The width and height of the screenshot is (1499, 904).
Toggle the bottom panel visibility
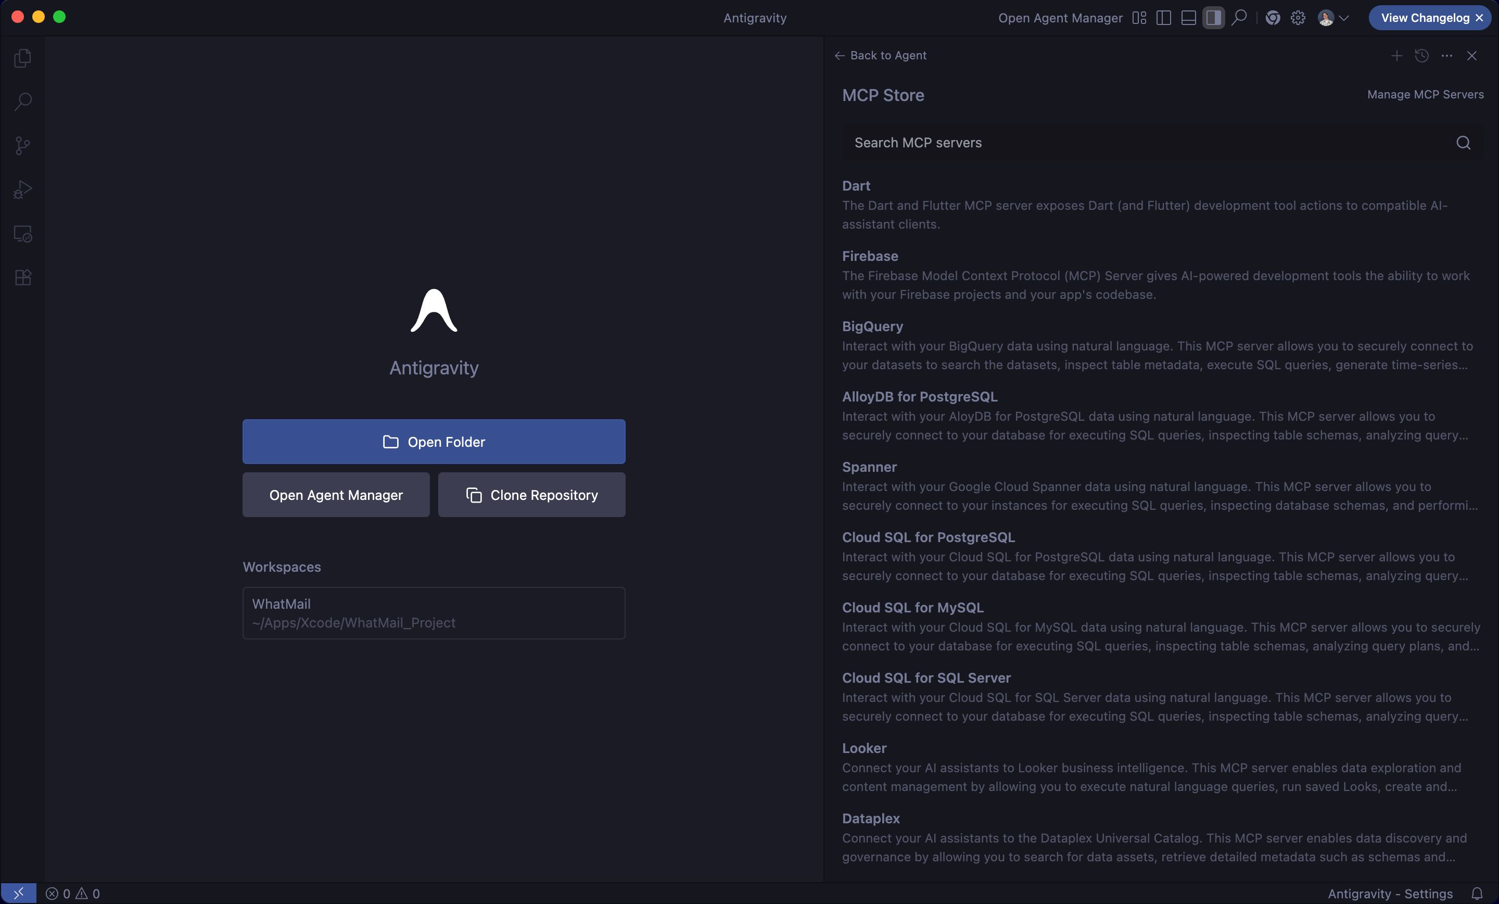click(1188, 18)
